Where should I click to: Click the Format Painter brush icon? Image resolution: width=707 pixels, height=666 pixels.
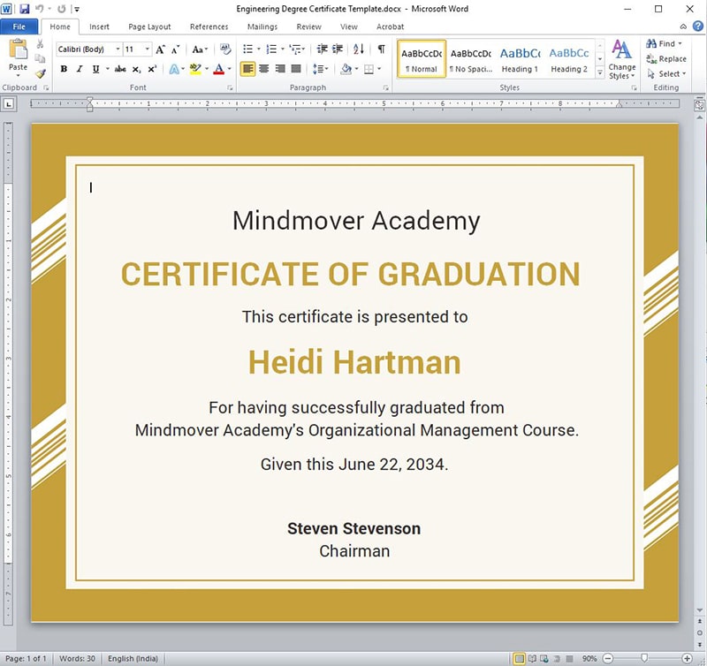[41, 74]
